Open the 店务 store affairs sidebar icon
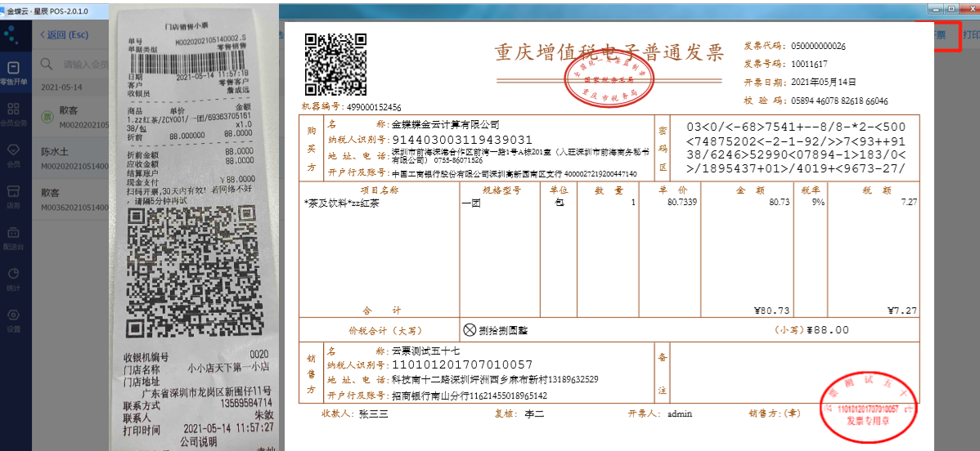 (x=14, y=195)
